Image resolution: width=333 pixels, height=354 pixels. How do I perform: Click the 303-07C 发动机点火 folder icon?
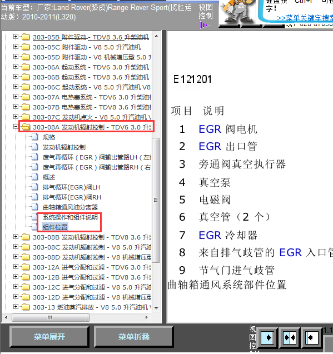click(x=26, y=117)
